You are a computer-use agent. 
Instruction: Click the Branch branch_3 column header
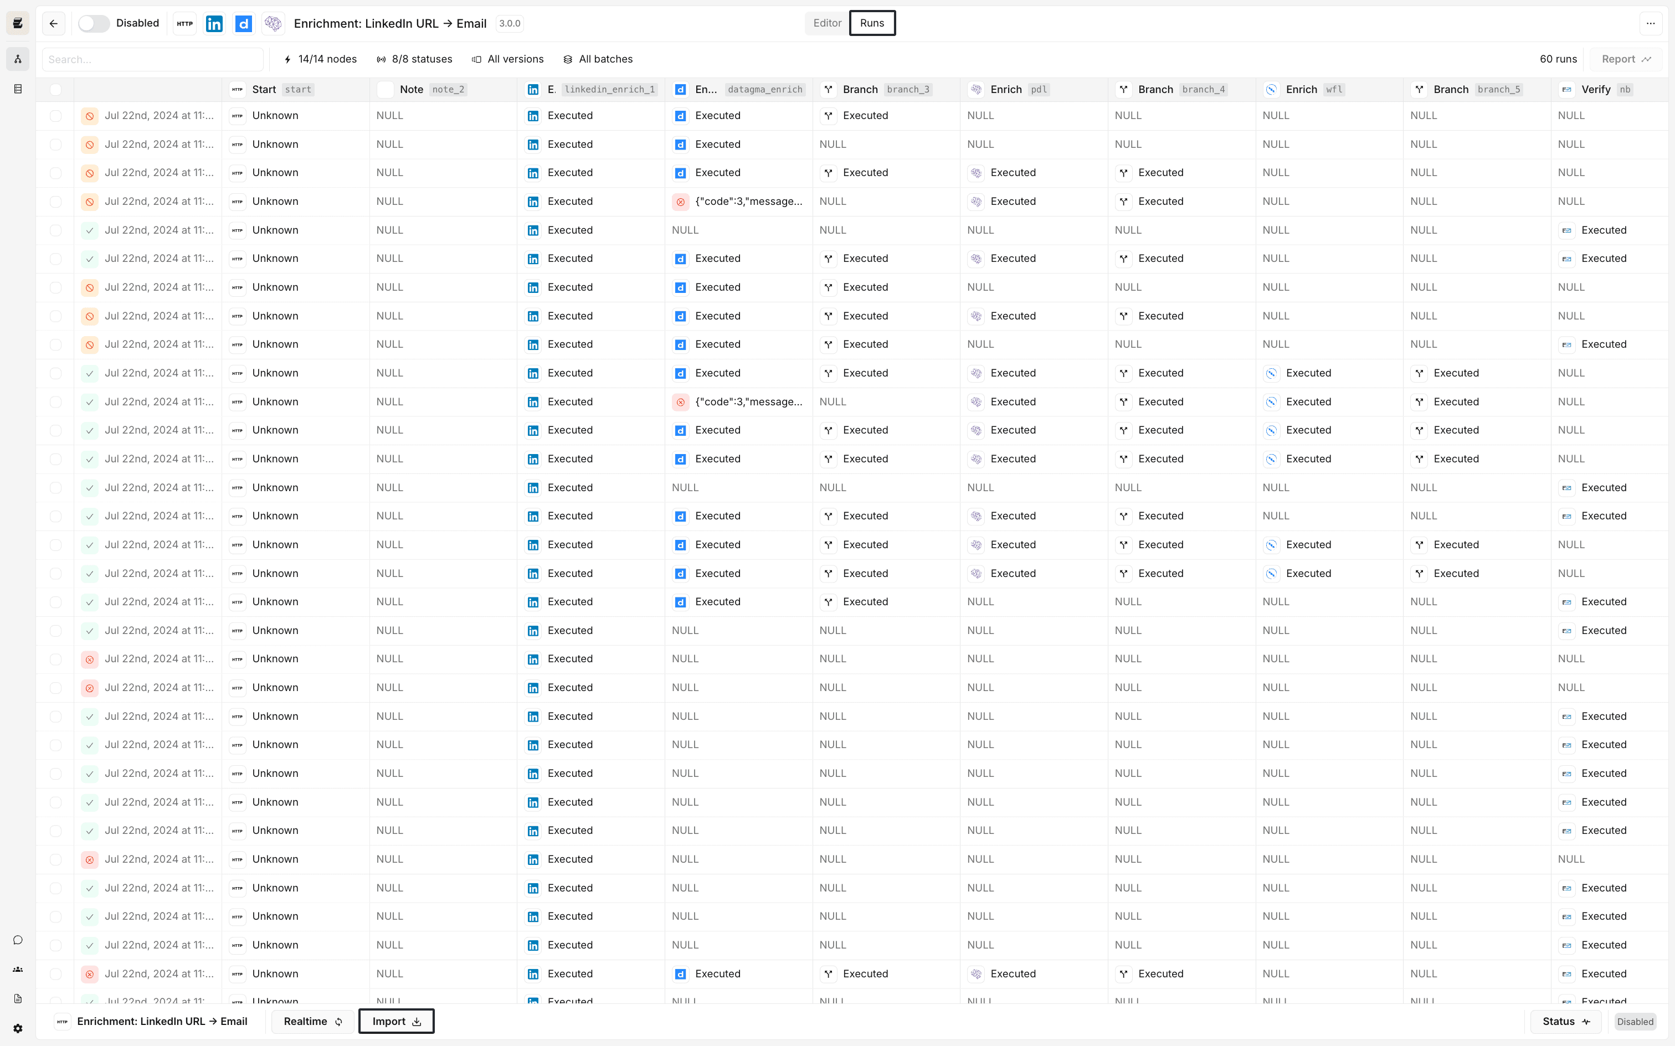(886, 89)
